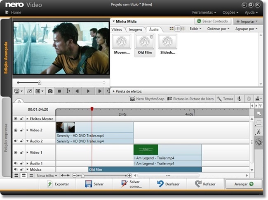The image size is (268, 200).
Task: Open the Temas wand tool
Action: pos(225,99)
